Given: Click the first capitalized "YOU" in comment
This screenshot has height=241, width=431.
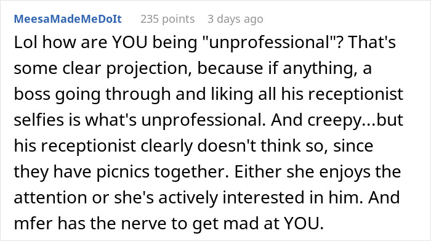Looking at the screenshot, I should (130, 43).
